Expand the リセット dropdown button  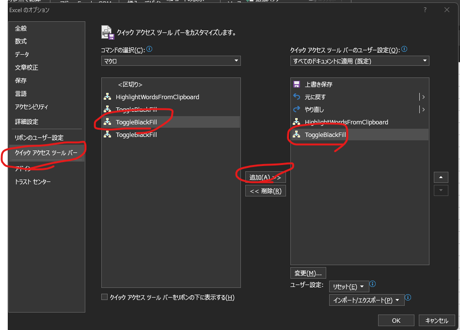tap(349, 286)
